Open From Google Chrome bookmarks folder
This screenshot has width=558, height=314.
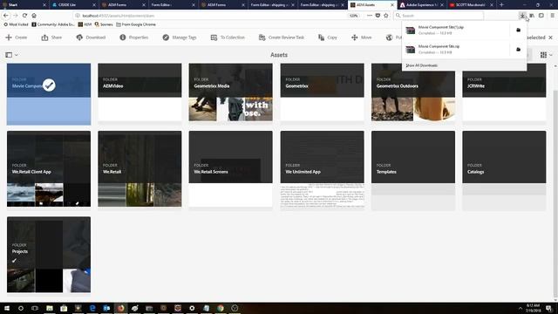pos(136,24)
